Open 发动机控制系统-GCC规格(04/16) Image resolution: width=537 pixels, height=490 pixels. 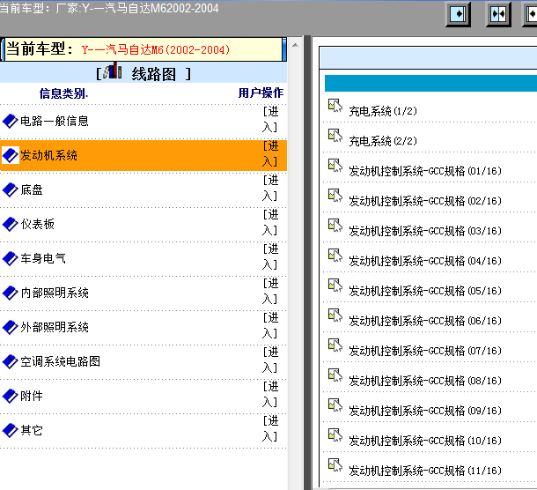(425, 261)
